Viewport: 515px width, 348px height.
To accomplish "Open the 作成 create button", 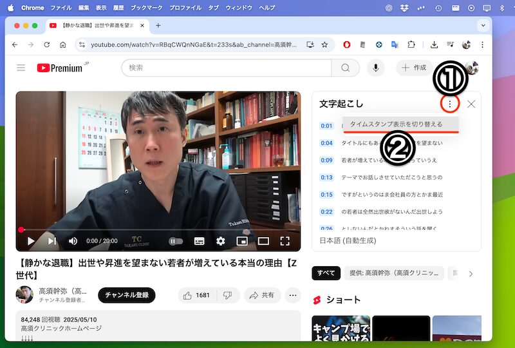I will pyautogui.click(x=414, y=68).
